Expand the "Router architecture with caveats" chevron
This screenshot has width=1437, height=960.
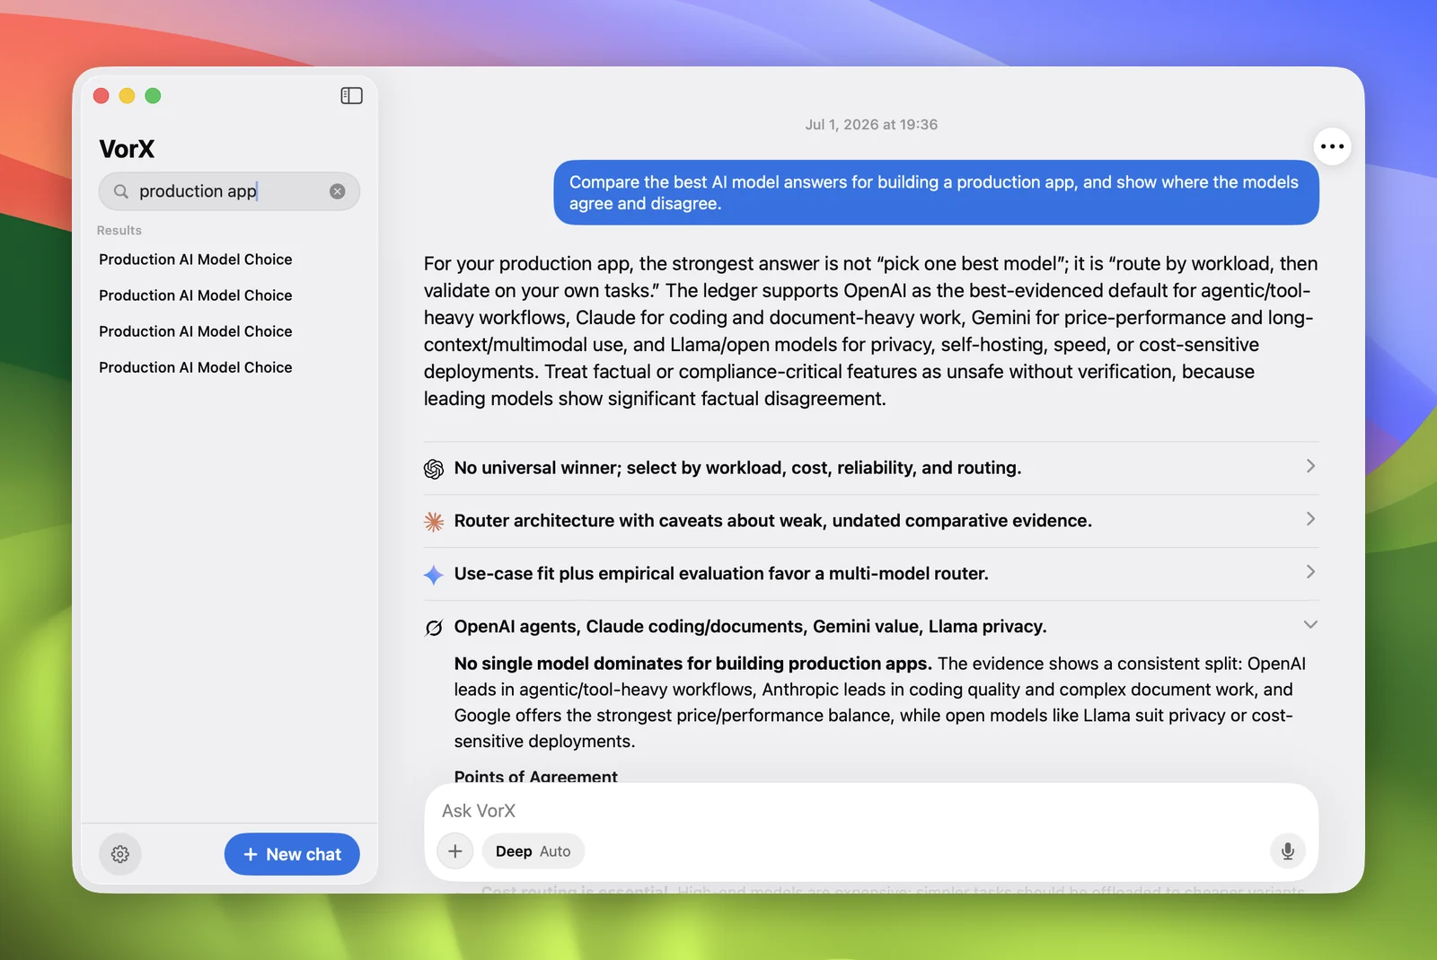(x=1310, y=519)
